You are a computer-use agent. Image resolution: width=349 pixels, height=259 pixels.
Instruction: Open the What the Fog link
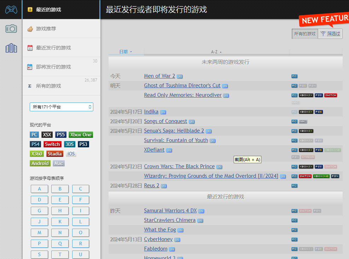(160, 230)
